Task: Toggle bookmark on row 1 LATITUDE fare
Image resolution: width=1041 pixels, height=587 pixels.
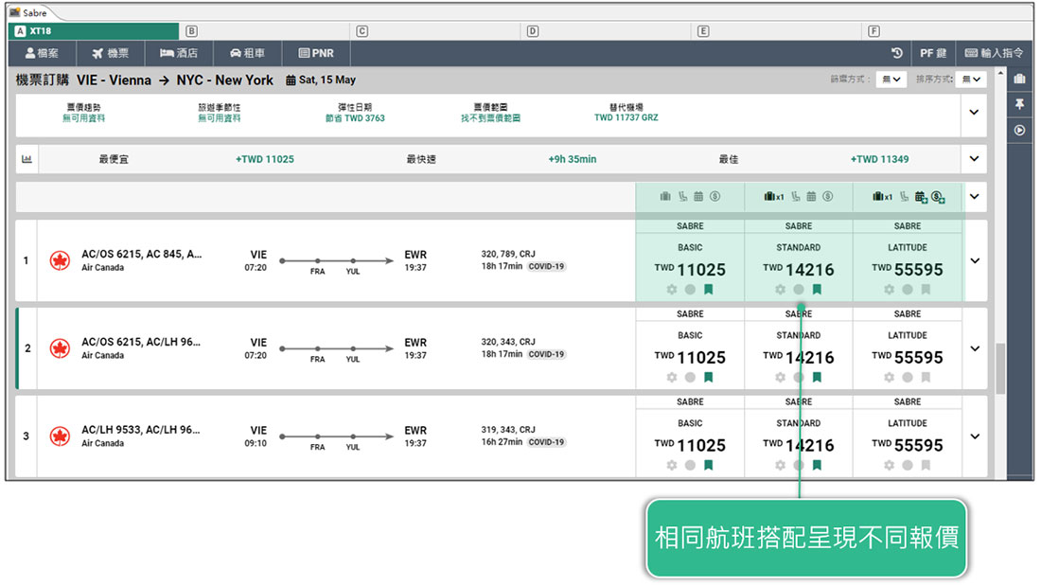Action: pos(926,290)
